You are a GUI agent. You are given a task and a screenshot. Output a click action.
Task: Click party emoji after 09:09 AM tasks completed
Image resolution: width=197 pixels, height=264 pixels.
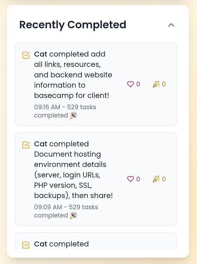(x=73, y=216)
